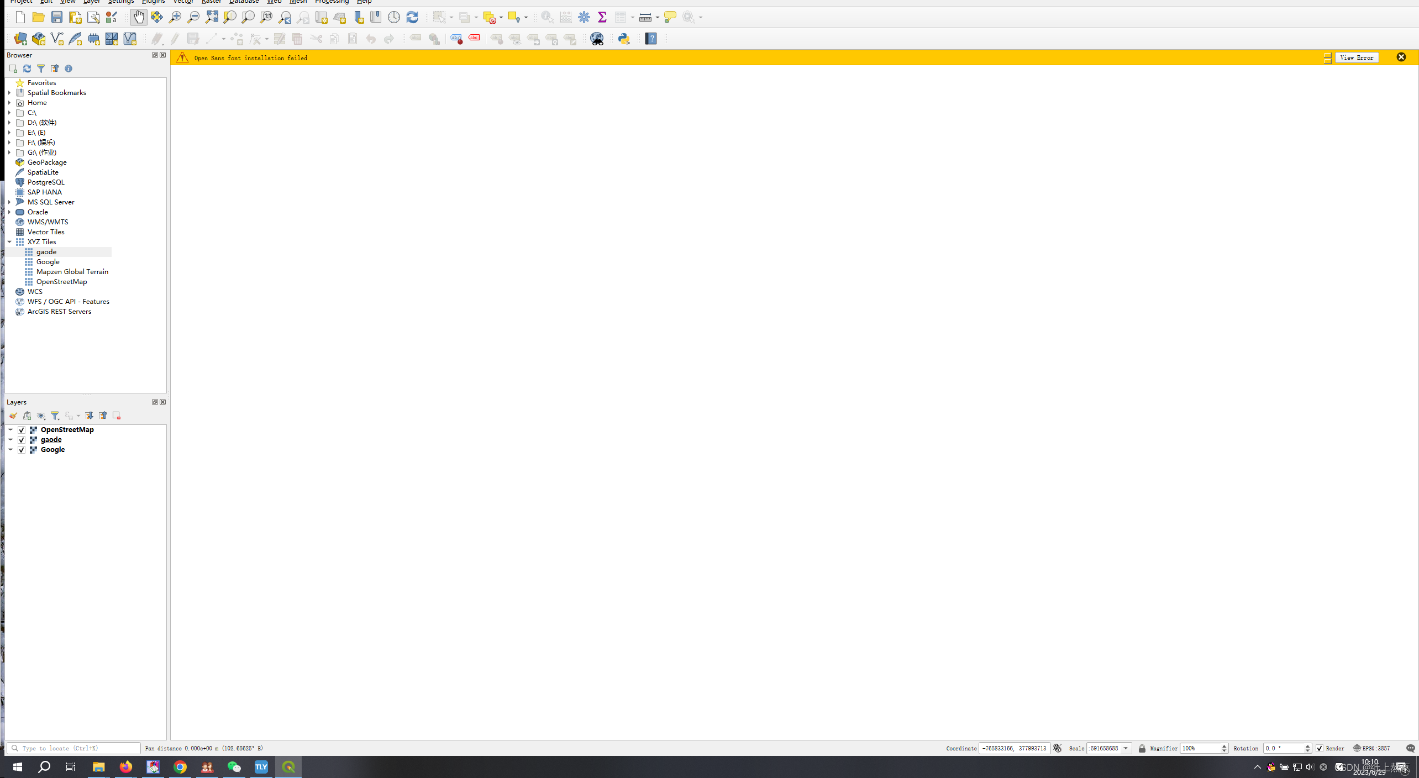Disable the Render checkbox in status bar
Viewport: 1419px width, 778px height.
pos(1320,748)
